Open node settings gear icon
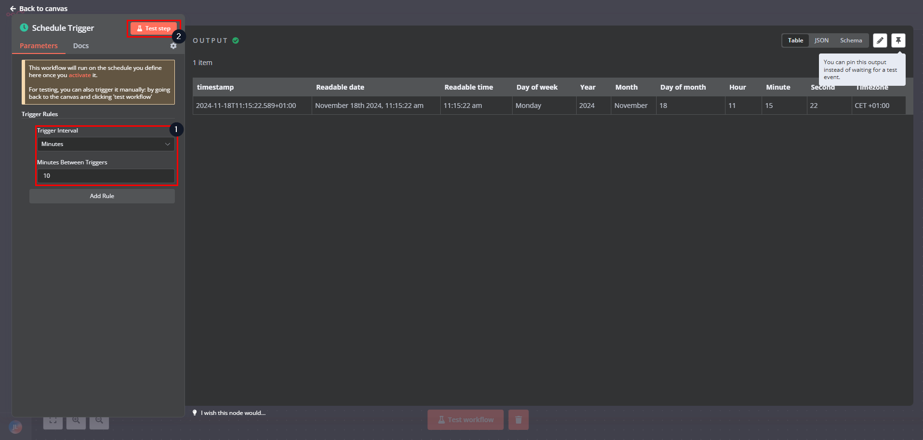The height and width of the screenshot is (440, 923). pyautogui.click(x=173, y=46)
